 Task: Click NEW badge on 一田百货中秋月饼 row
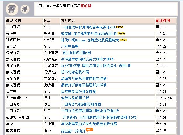(x=120, y=27)
